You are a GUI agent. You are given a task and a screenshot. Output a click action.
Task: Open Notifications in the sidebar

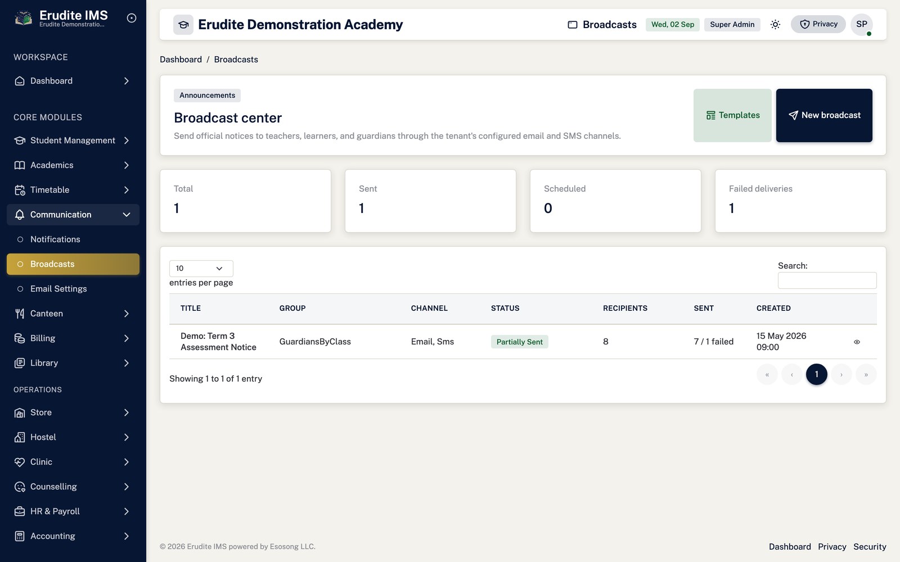click(73, 239)
